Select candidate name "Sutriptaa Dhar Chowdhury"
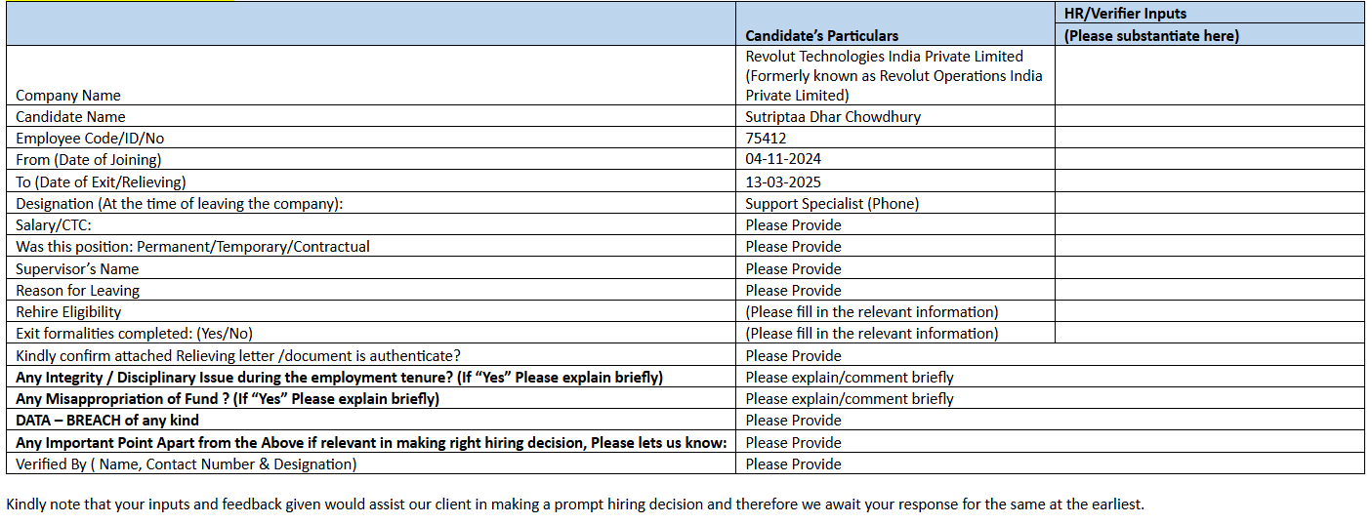Viewport: 1372px width, 524px height. pos(832,117)
